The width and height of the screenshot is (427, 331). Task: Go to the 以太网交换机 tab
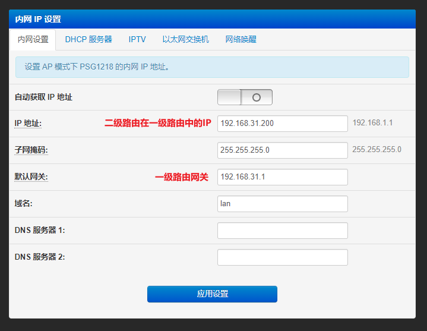(x=185, y=40)
